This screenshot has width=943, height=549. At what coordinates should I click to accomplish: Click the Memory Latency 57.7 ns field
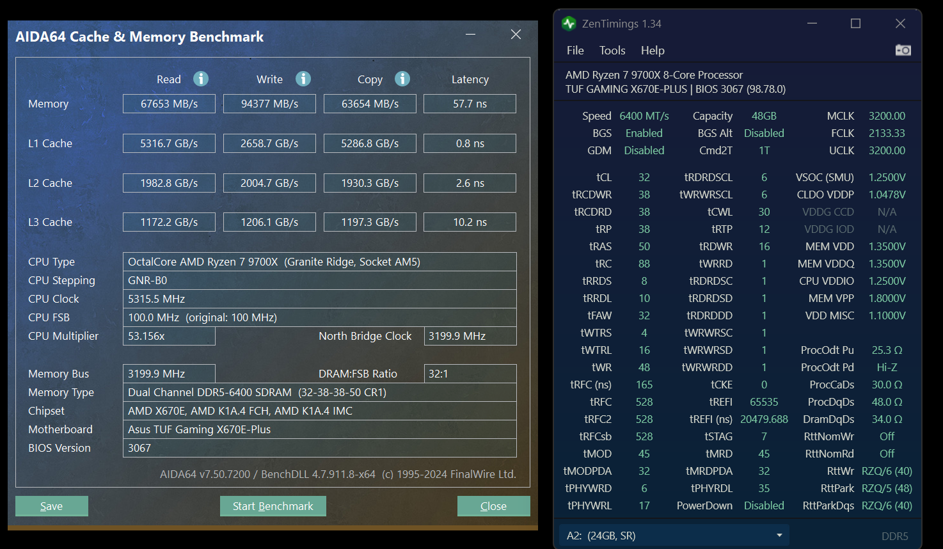pos(470,104)
